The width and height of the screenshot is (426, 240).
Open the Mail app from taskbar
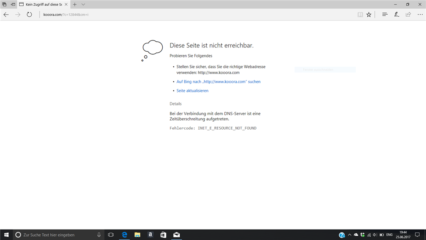point(176,235)
